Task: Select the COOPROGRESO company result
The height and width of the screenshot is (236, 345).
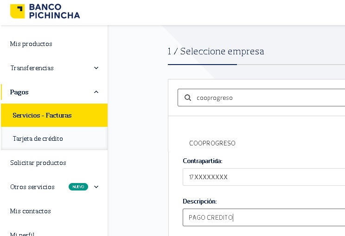Action: (x=212, y=143)
